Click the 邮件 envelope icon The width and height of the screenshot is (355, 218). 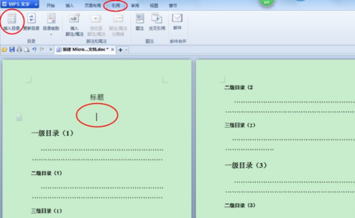tap(178, 18)
